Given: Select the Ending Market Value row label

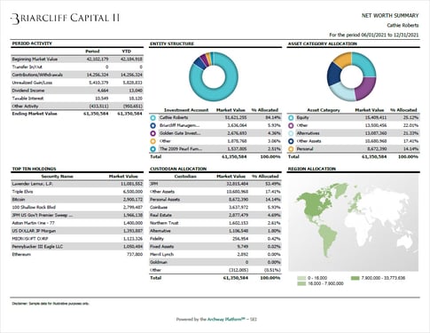Looking at the screenshot, I should coord(35,114).
